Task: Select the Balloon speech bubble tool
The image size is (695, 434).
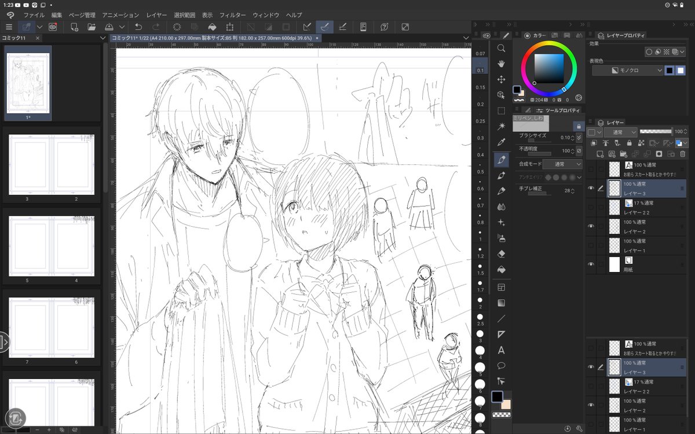Action: (x=502, y=366)
